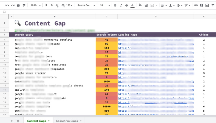Click the Redo arrow icon

(13, 5)
